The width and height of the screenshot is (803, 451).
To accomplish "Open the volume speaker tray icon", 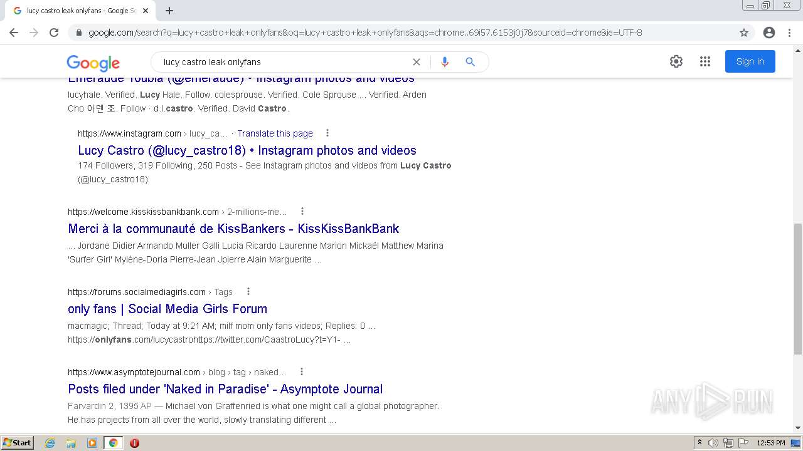I will [713, 443].
